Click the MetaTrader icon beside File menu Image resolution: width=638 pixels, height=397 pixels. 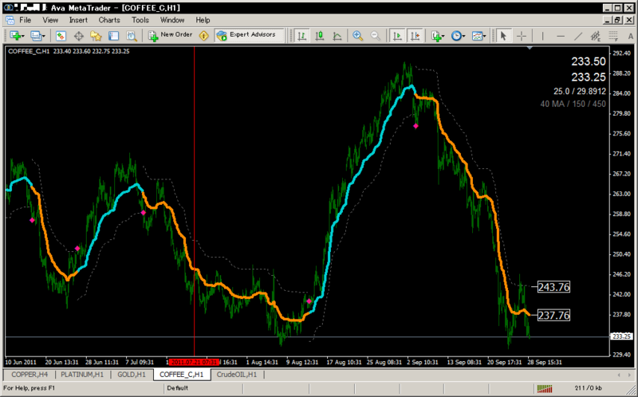[10, 19]
